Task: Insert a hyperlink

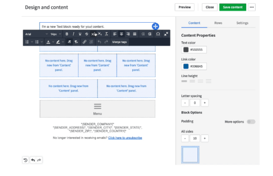Action: click(x=85, y=42)
